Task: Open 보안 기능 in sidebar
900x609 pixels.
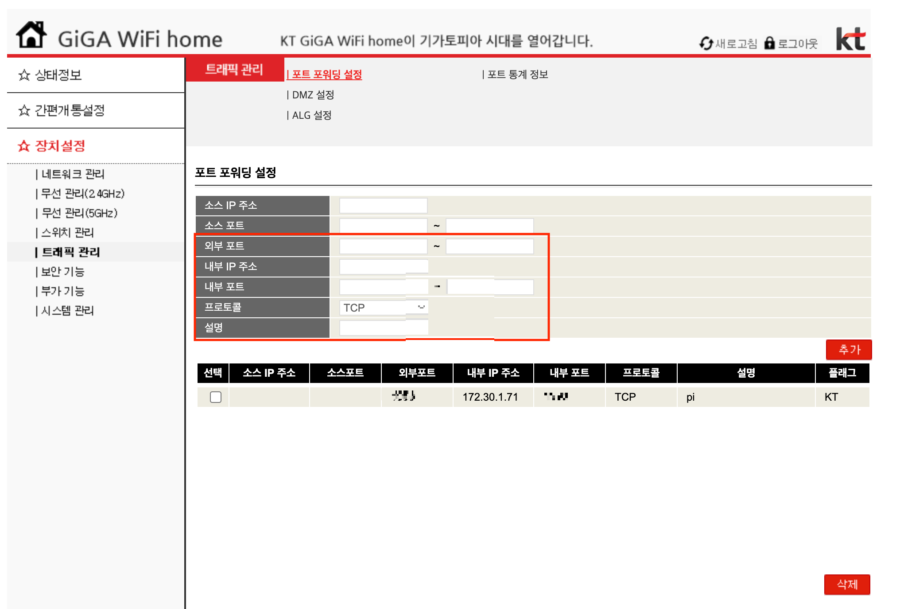Action: tap(62, 272)
